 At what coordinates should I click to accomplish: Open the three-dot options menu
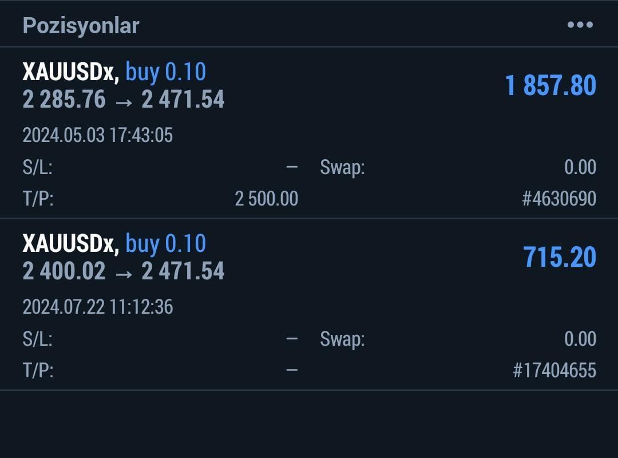(581, 25)
